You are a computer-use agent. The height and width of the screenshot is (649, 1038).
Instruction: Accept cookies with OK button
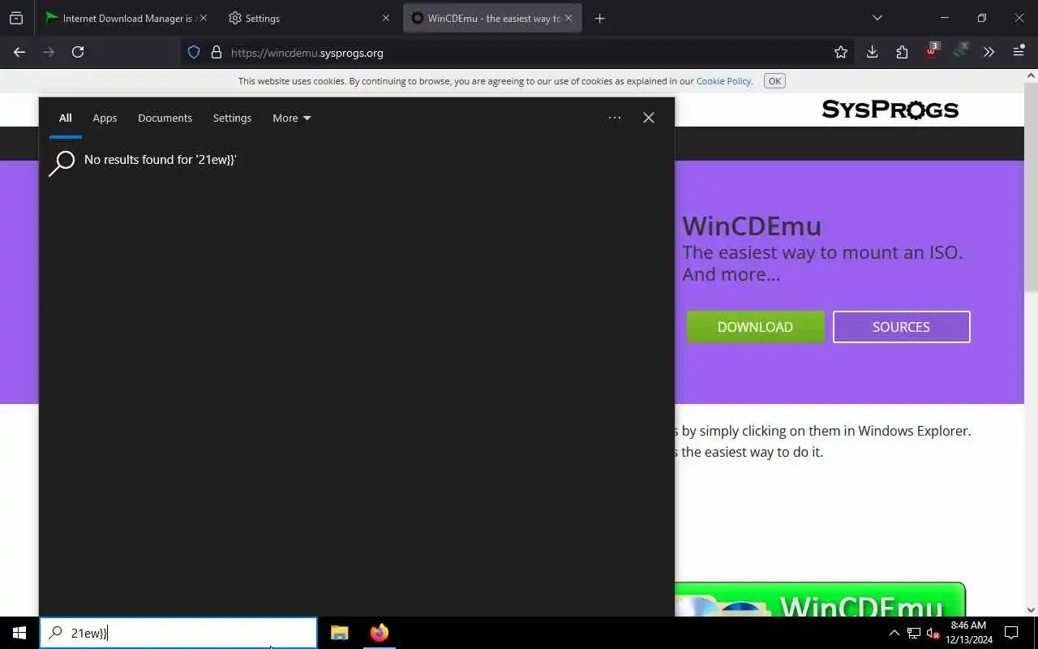tap(774, 81)
